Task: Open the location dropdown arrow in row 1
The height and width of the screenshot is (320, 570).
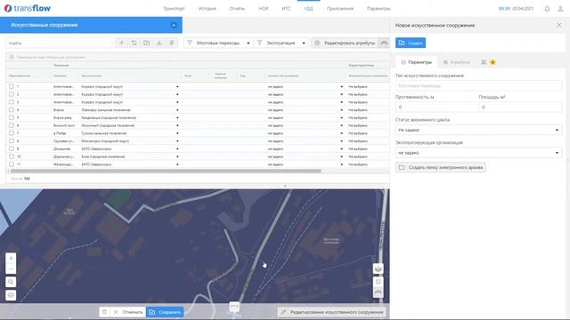Action: [177, 87]
